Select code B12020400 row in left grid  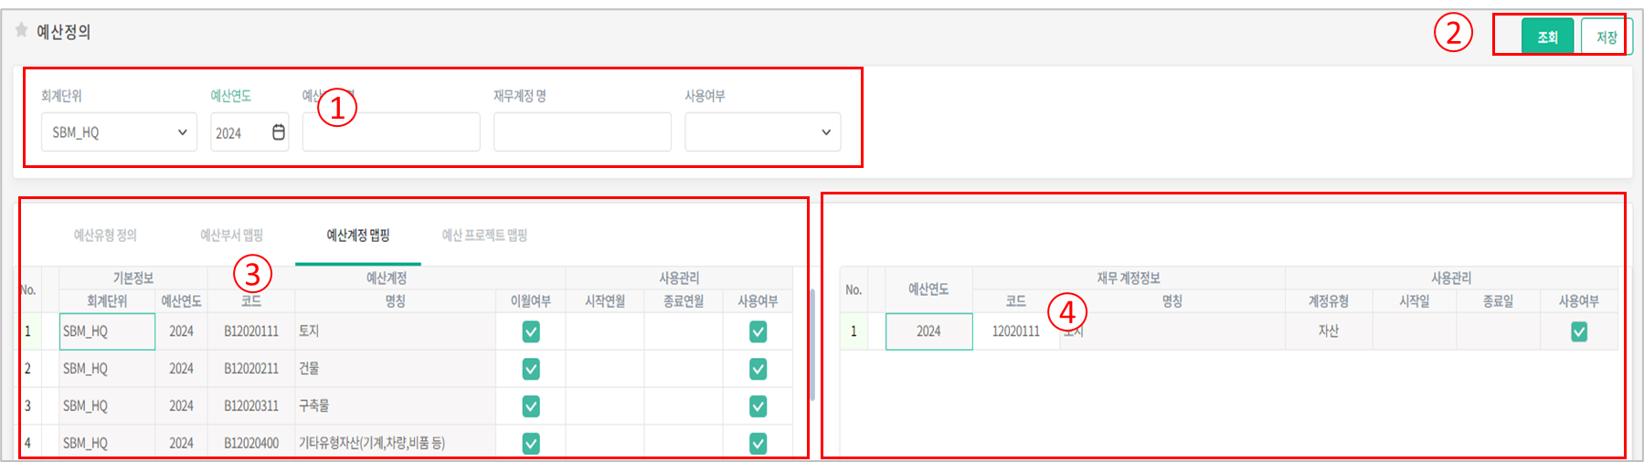coord(251,443)
